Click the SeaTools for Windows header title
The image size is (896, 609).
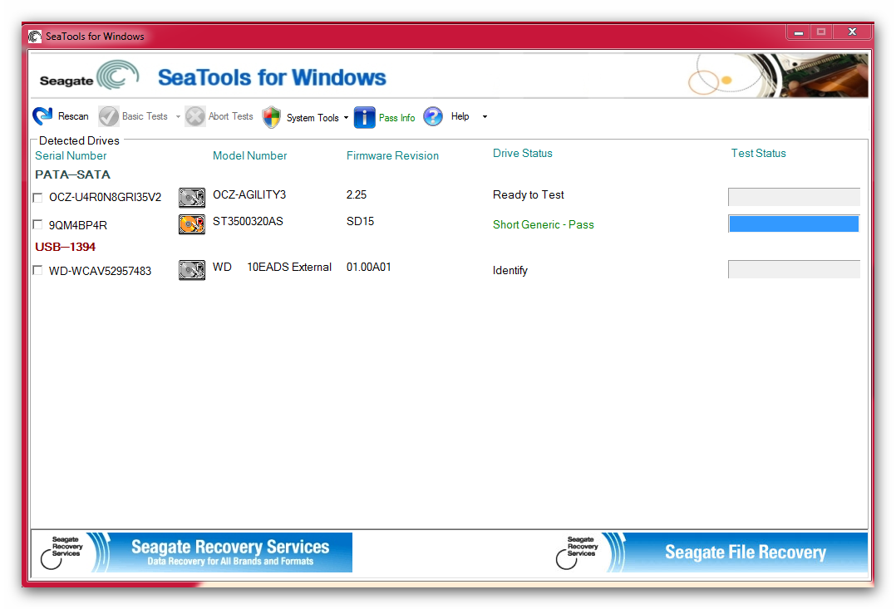click(272, 78)
